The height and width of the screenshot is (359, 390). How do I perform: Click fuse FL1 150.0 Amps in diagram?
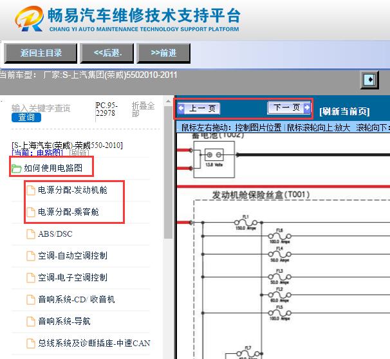point(246,222)
